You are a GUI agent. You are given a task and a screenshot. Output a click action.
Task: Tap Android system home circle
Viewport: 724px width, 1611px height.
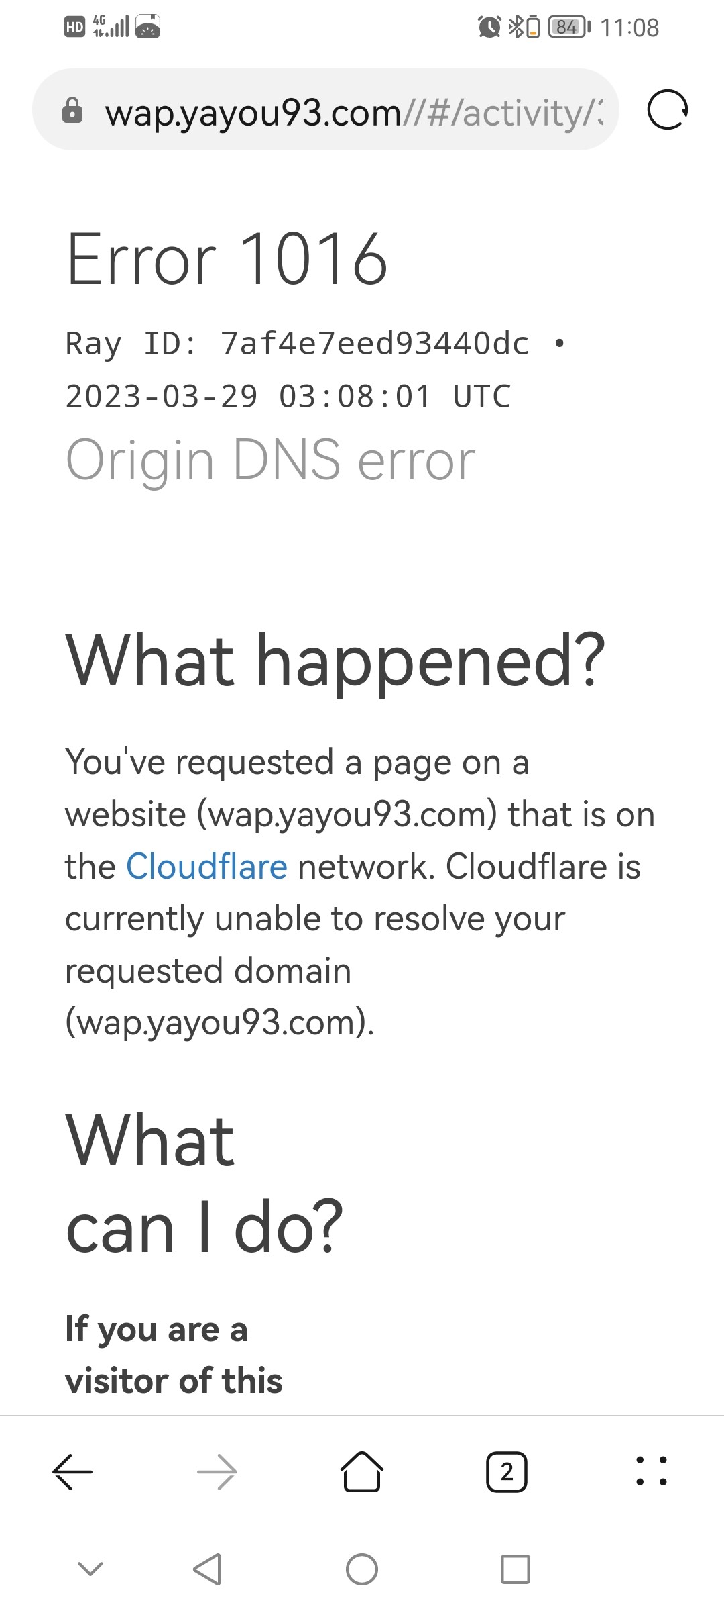pyautogui.click(x=362, y=1569)
